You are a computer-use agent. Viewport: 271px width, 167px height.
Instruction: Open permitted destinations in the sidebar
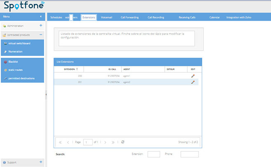click(21, 78)
